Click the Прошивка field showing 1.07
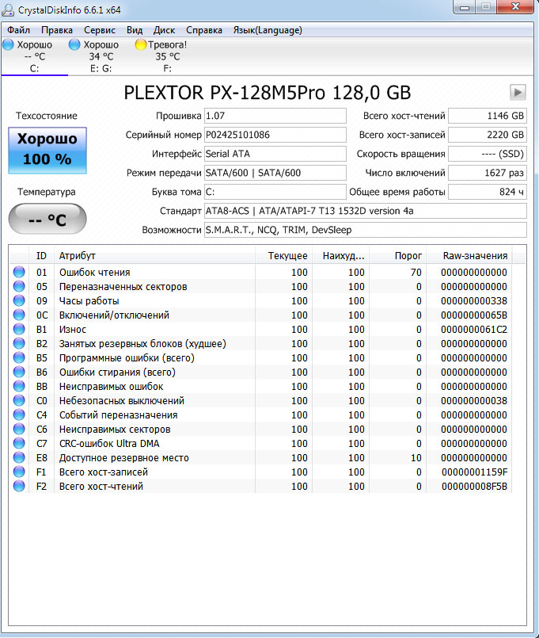The image size is (539, 638). point(275,116)
